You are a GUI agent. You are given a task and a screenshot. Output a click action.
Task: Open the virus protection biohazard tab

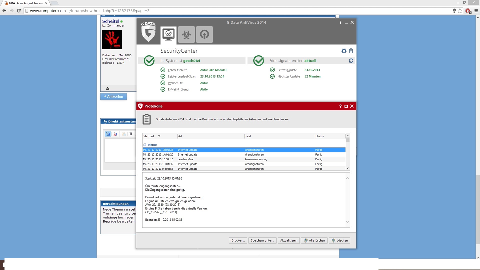tap(186, 34)
